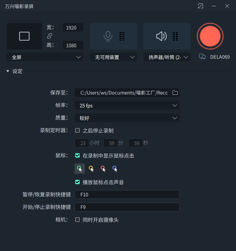
Task: Click the microphone level meter
Action: [122, 36]
